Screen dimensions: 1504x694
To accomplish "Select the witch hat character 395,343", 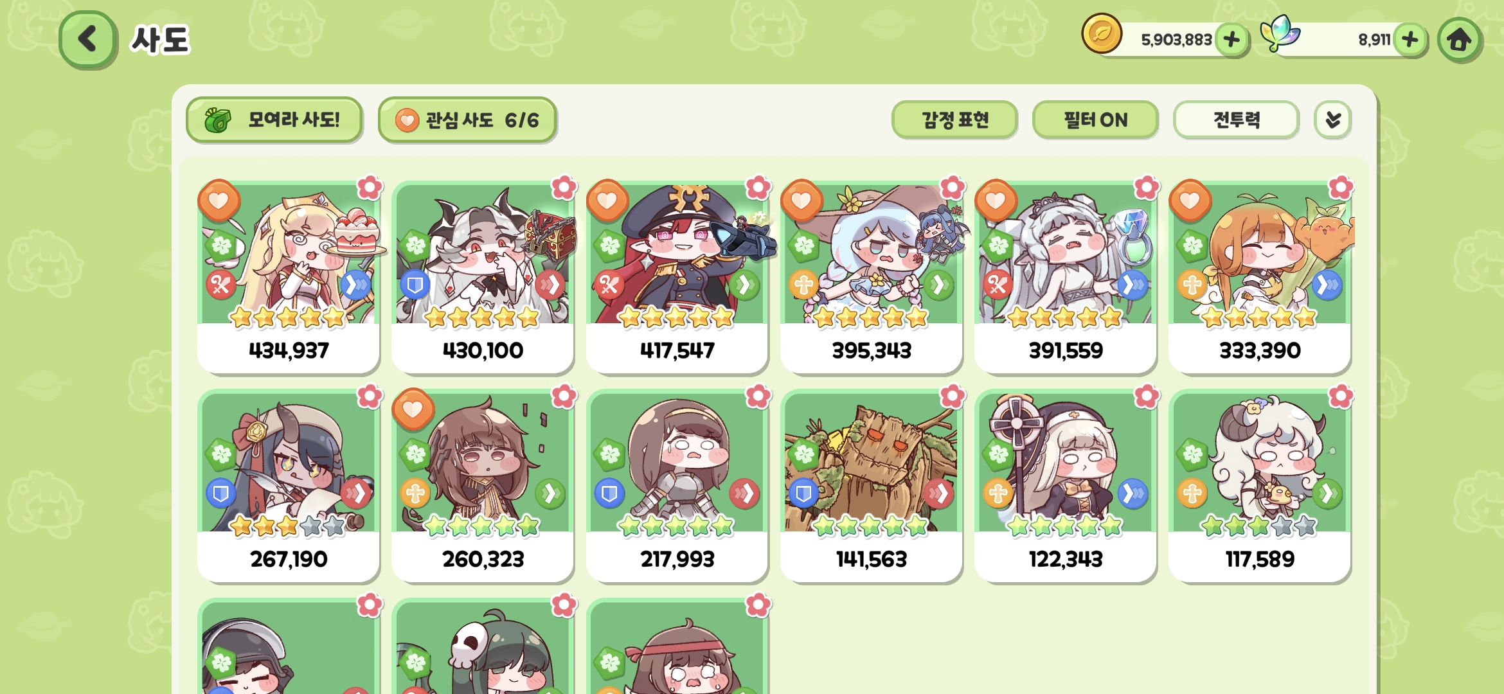I will pyautogui.click(x=871, y=278).
